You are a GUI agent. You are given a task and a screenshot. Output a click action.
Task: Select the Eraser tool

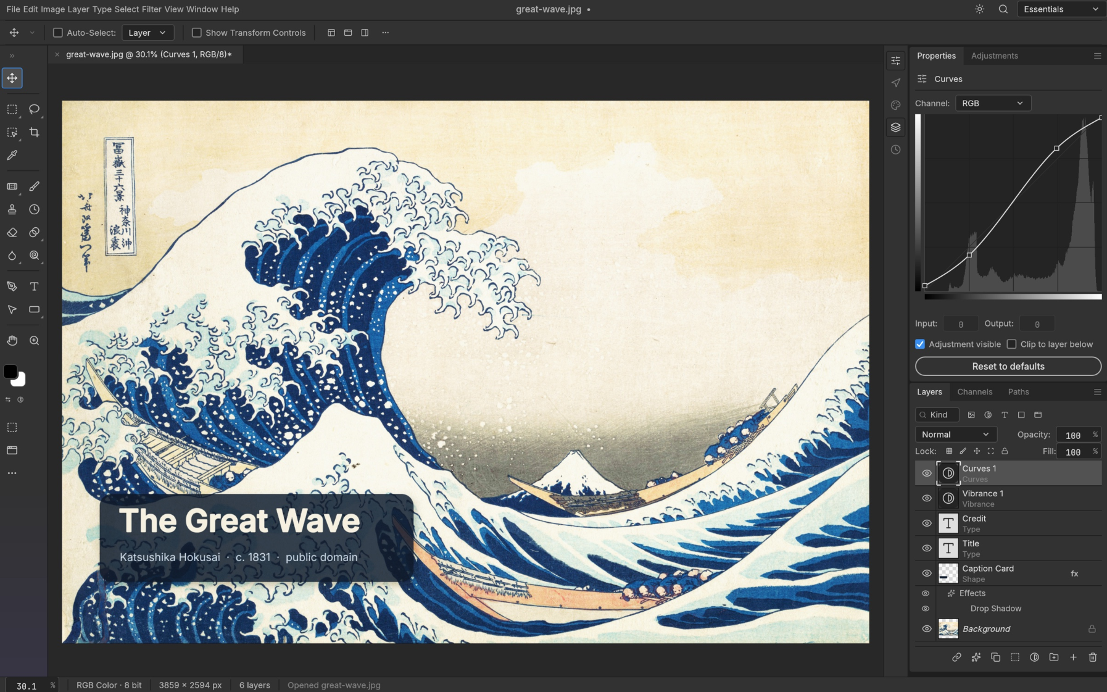tap(12, 233)
